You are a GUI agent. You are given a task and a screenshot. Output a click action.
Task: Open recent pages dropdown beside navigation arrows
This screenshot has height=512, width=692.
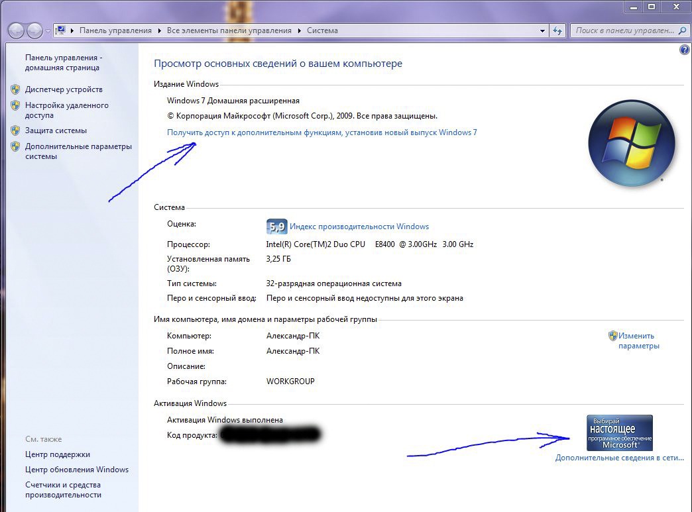point(48,31)
